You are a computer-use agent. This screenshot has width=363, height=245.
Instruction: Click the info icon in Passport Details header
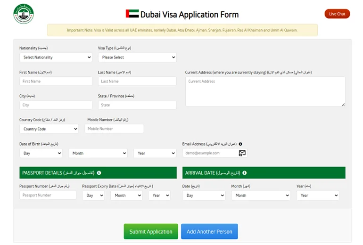[99, 173]
